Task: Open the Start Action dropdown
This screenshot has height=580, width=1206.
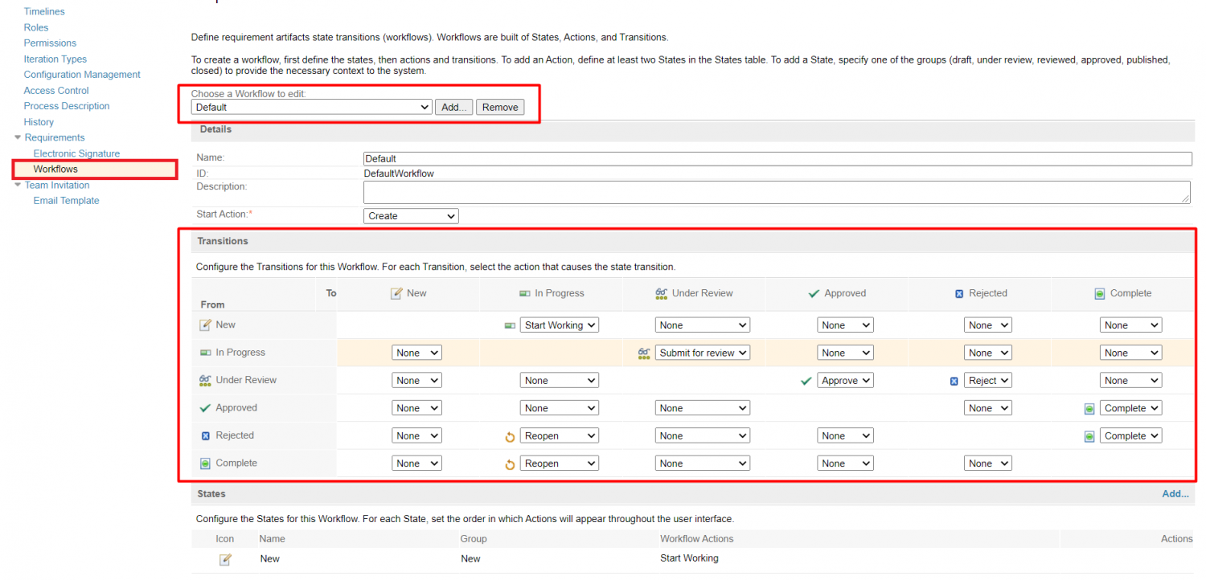Action: coord(410,215)
